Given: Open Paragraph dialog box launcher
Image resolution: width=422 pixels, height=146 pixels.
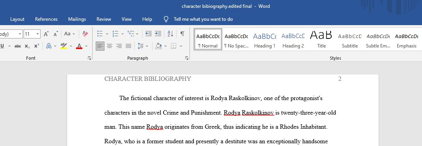Looking at the screenshot, I should click(x=187, y=58).
